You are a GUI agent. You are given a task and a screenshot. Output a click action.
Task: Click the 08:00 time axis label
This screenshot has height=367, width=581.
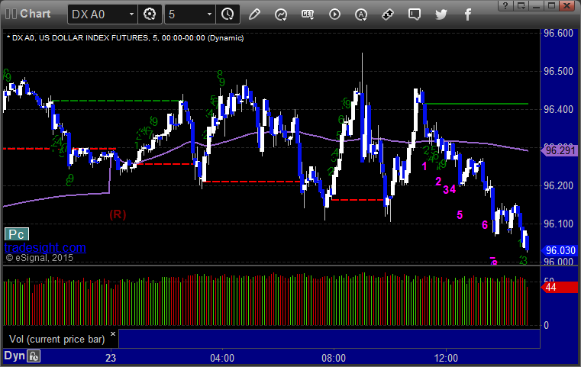point(334,358)
